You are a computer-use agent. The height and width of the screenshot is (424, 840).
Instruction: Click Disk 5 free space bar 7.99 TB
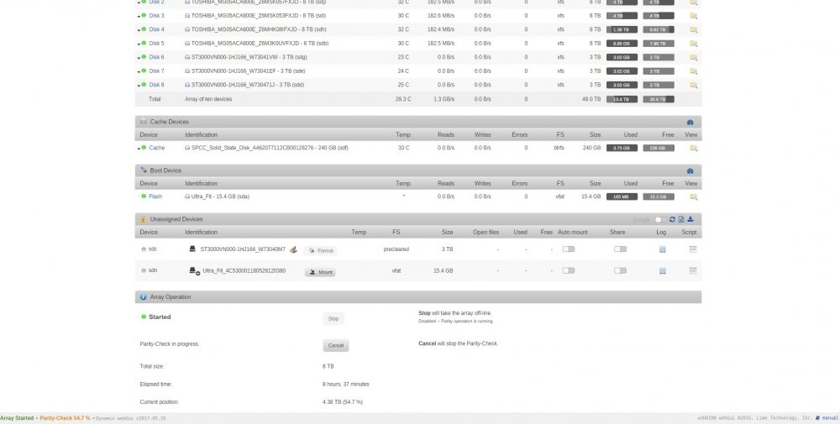[659, 44]
